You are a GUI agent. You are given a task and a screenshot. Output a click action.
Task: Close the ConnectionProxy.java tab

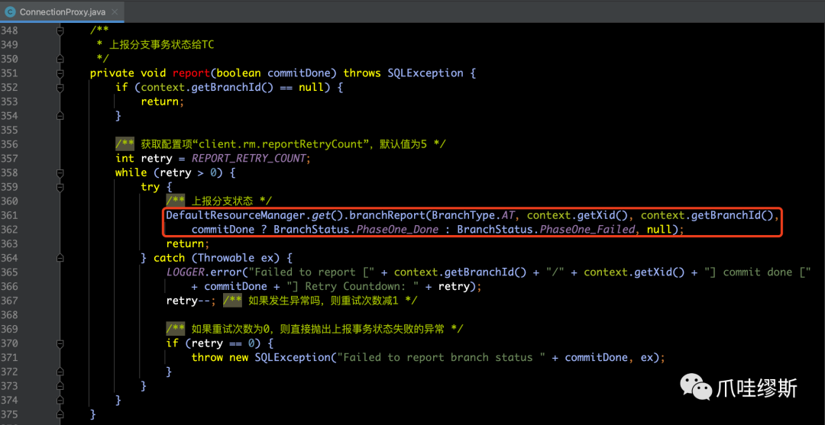(x=115, y=11)
